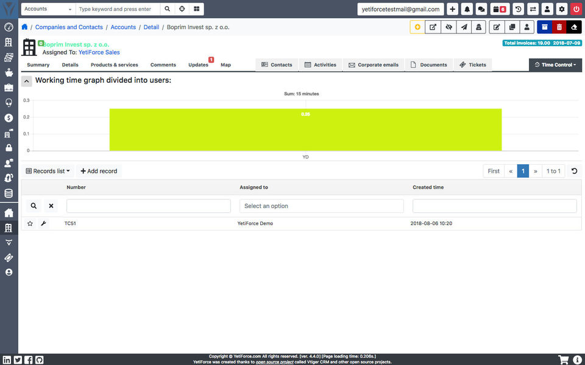Open the ticket icon in sidebar

[9, 257]
